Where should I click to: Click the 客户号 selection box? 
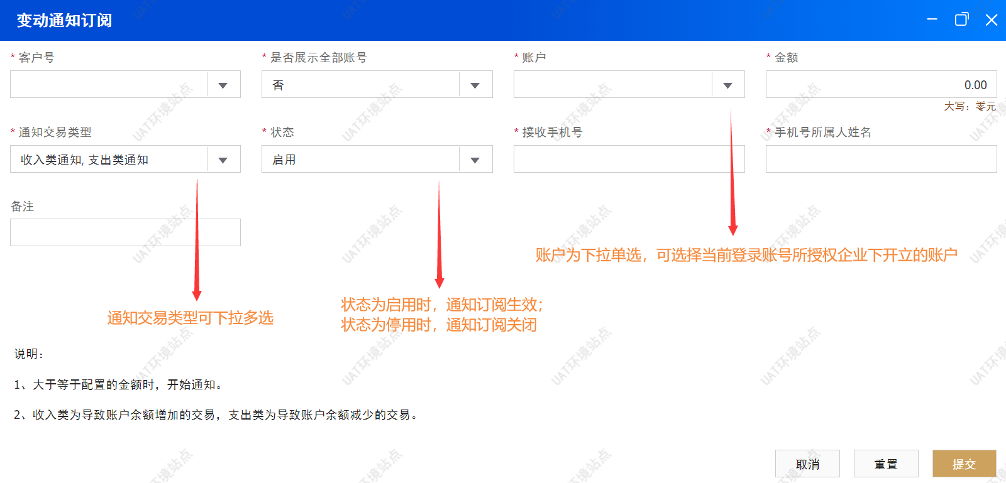[108, 85]
